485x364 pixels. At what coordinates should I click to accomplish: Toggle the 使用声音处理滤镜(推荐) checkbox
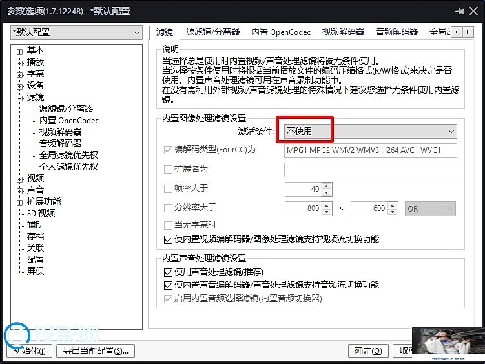click(x=168, y=272)
